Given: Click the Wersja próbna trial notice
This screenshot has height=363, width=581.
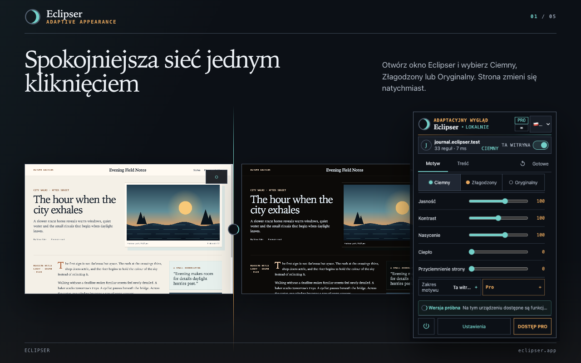Looking at the screenshot, I should (x=485, y=308).
